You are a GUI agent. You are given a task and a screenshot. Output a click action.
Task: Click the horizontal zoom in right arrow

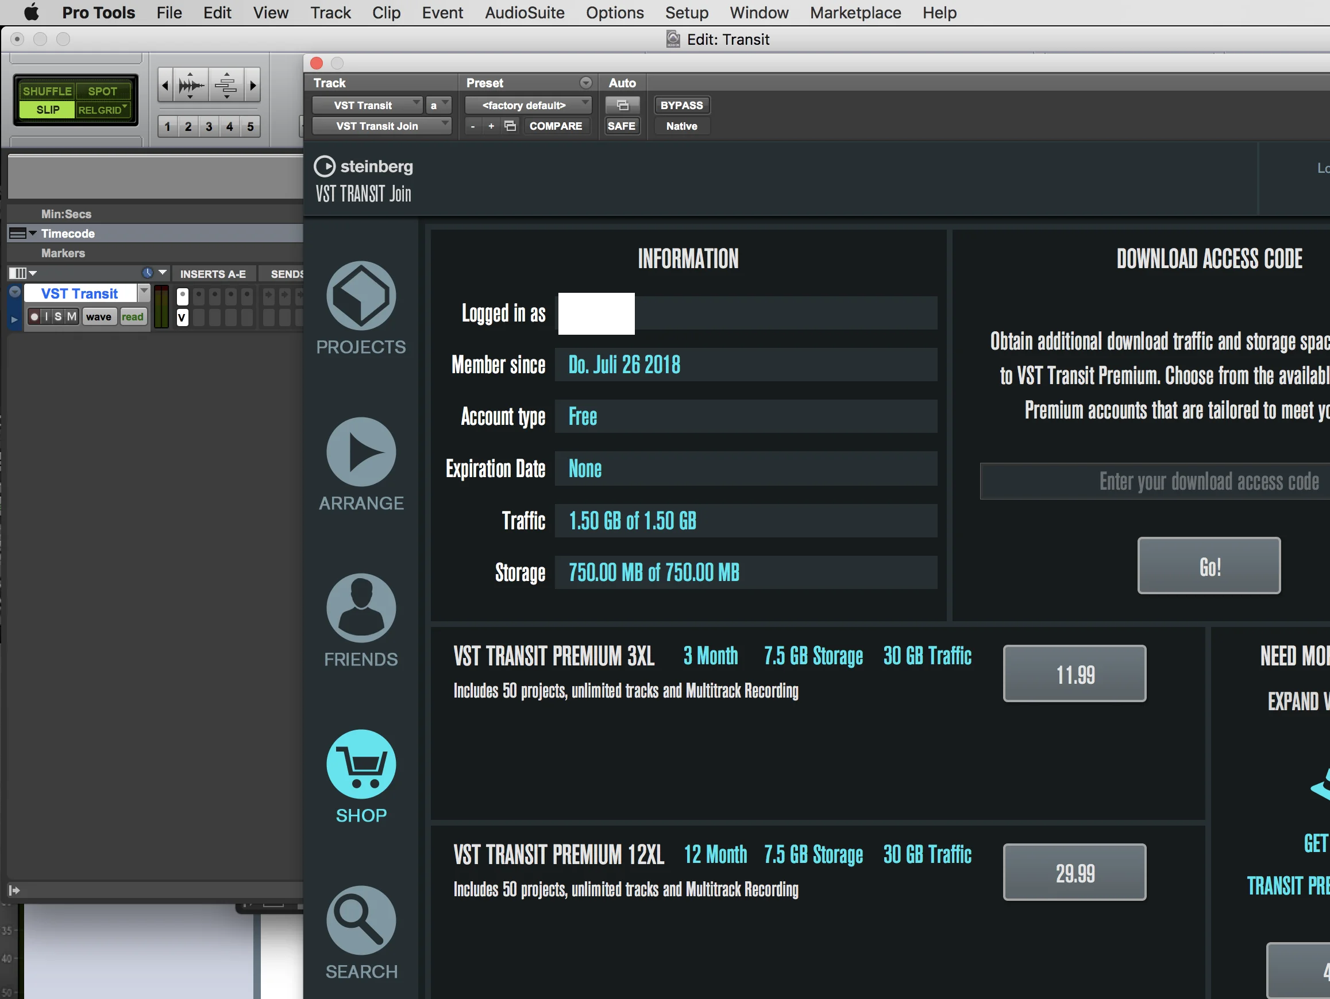(253, 85)
